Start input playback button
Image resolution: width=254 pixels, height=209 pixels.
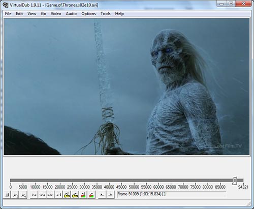[x=15, y=195]
